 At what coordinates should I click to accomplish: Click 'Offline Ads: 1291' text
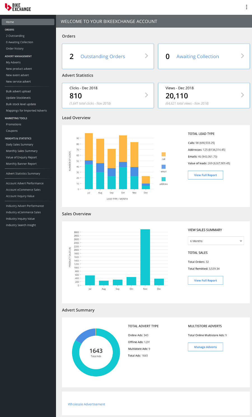tap(139, 342)
